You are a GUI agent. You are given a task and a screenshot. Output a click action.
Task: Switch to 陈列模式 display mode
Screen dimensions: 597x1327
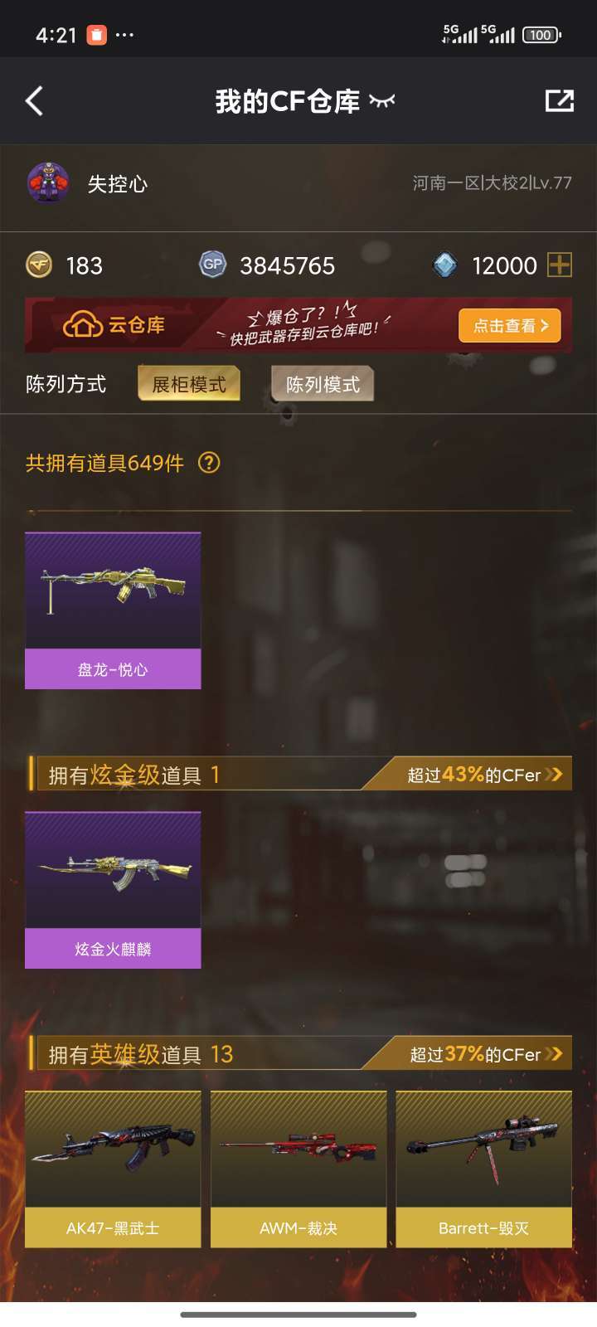pyautogui.click(x=323, y=384)
